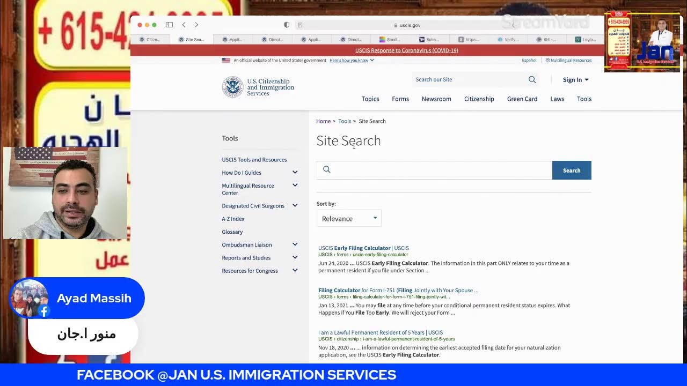Expand the How Do I Guides section chevron

pyautogui.click(x=295, y=172)
